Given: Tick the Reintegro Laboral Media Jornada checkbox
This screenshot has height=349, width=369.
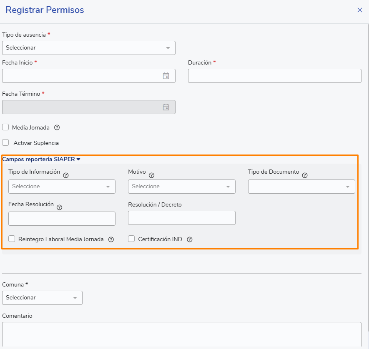Looking at the screenshot, I should 12,239.
